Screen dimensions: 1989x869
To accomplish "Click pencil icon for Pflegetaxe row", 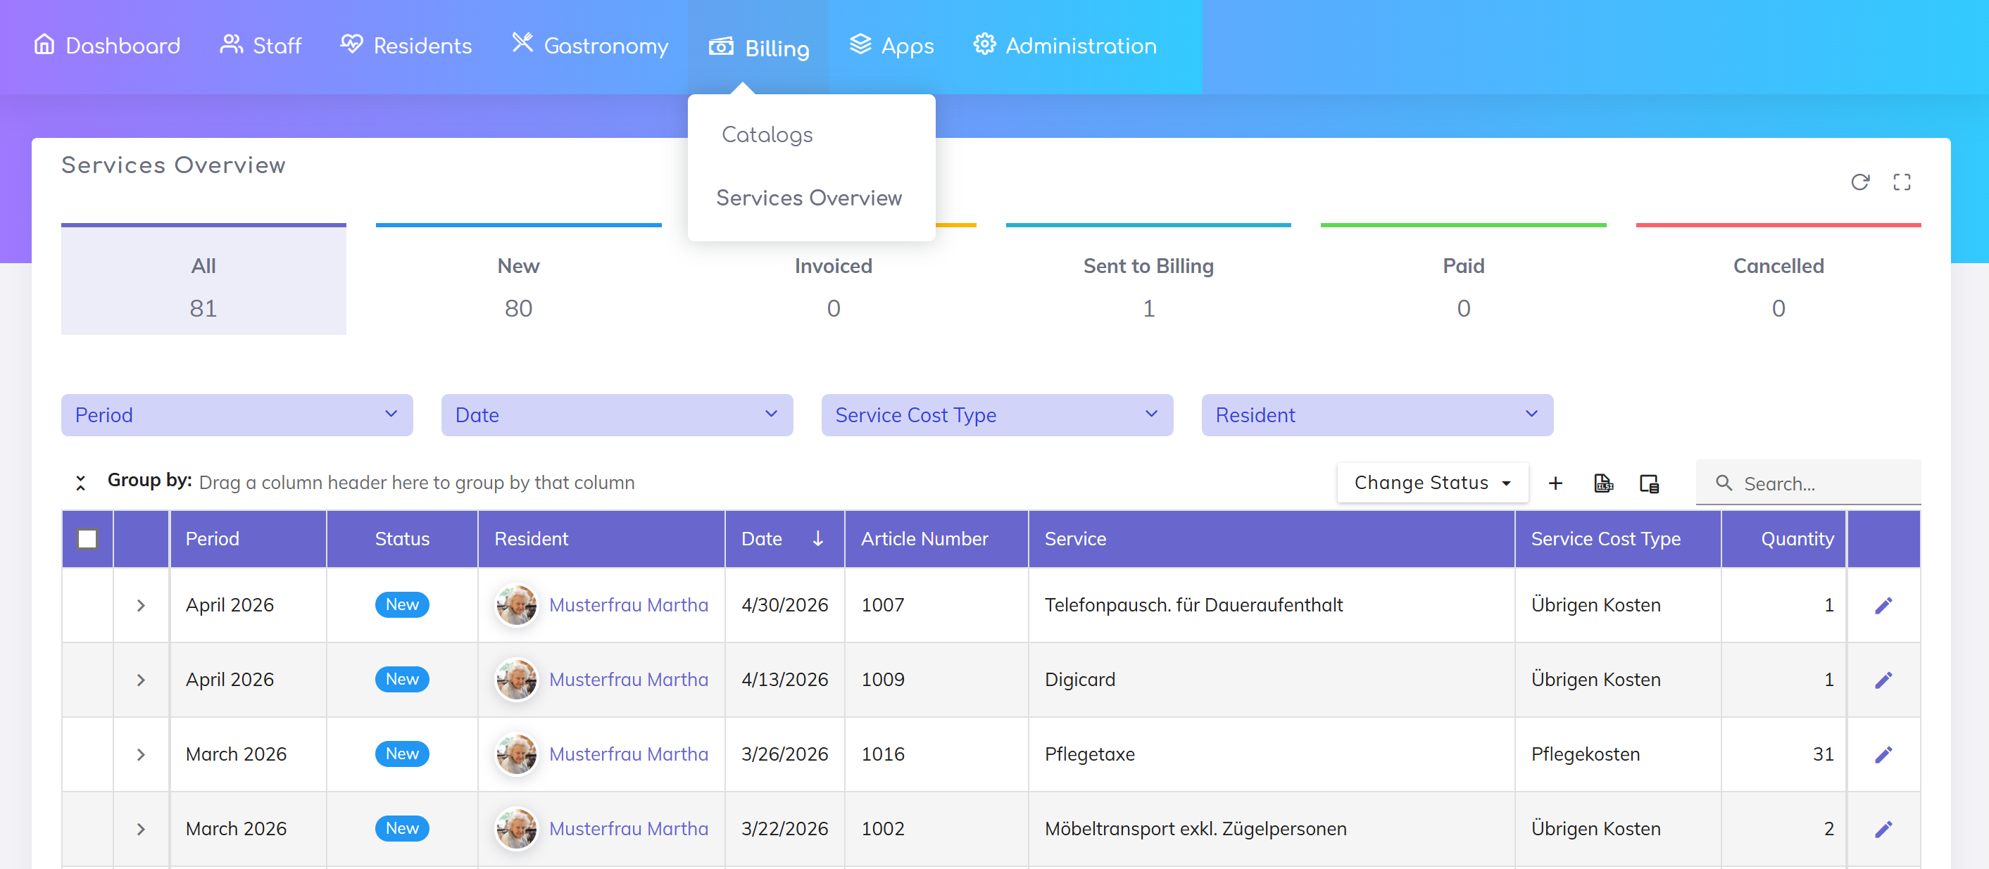I will [1883, 755].
